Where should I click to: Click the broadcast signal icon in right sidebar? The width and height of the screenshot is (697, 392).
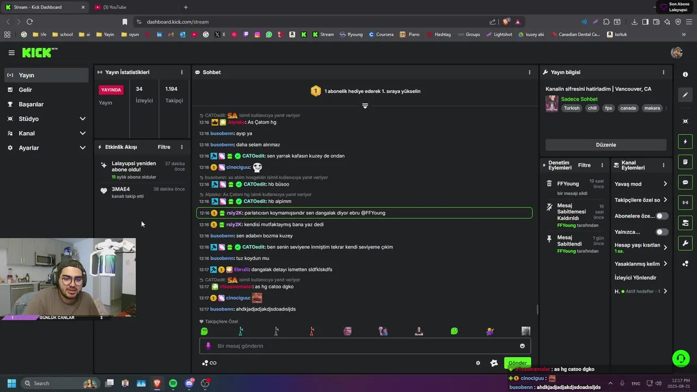click(x=685, y=203)
